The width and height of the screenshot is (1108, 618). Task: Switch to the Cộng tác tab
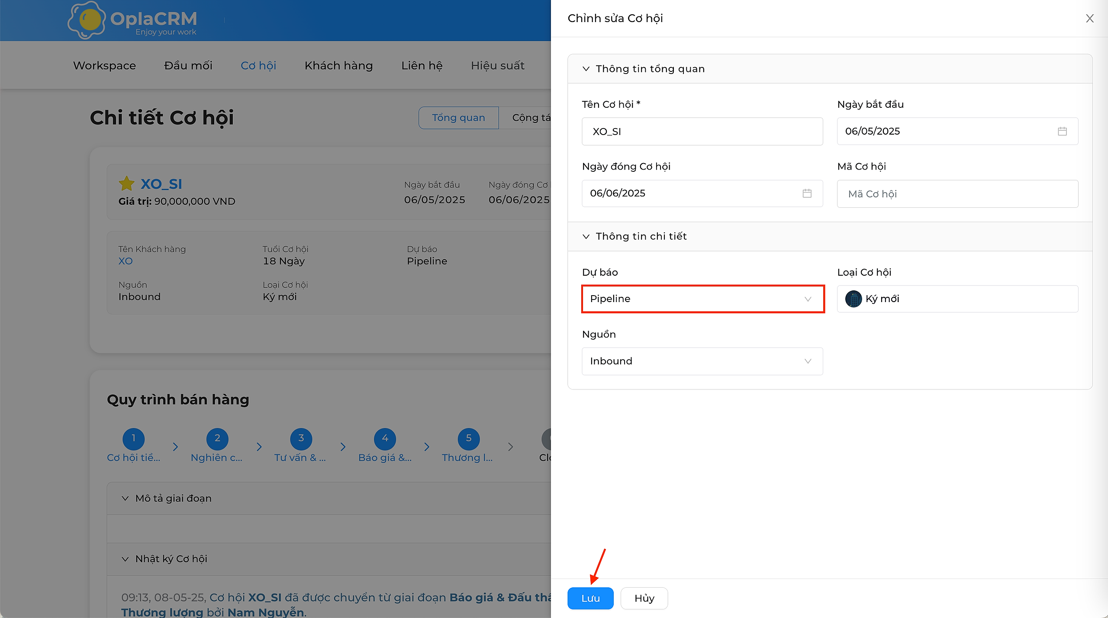(x=525, y=118)
